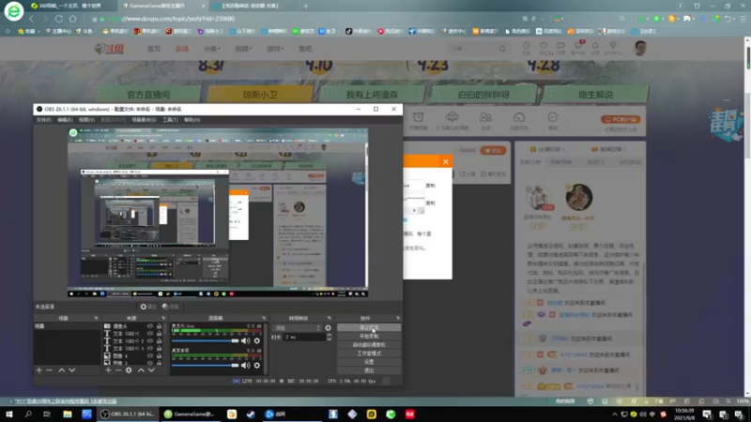
Task: Toggle lock on 摄像头 source
Action: 159,326
